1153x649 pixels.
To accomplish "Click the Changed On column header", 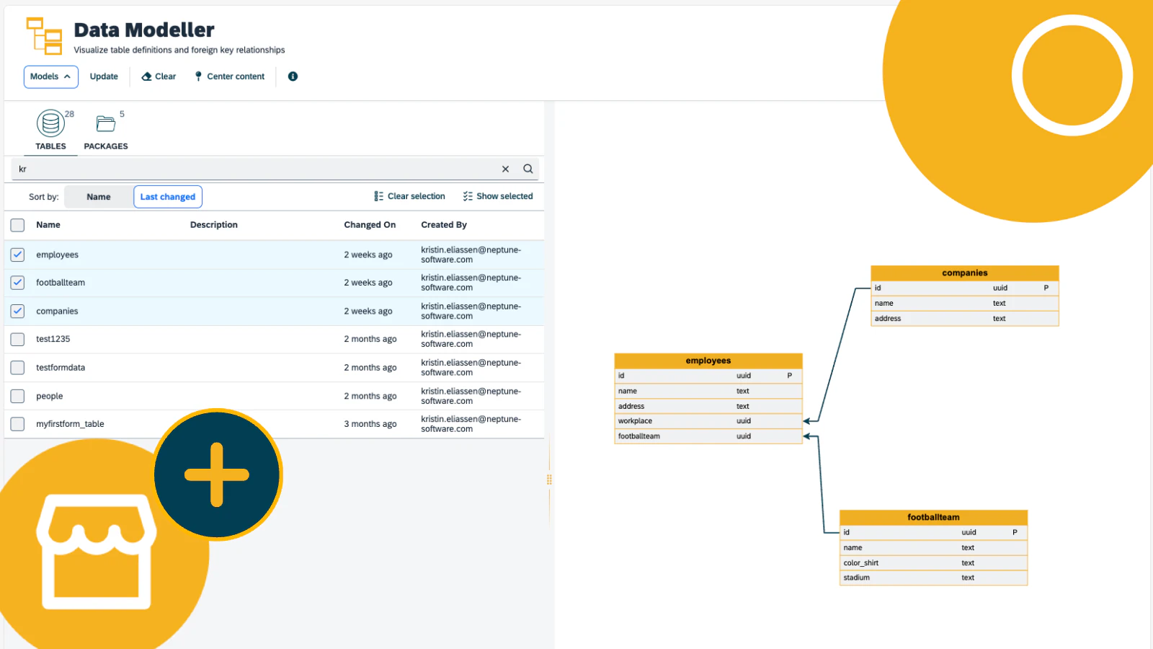I will pos(370,225).
